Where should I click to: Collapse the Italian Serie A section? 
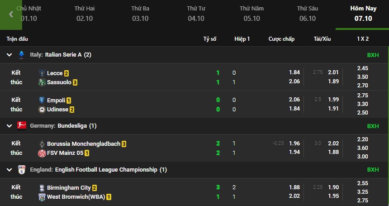9,55
